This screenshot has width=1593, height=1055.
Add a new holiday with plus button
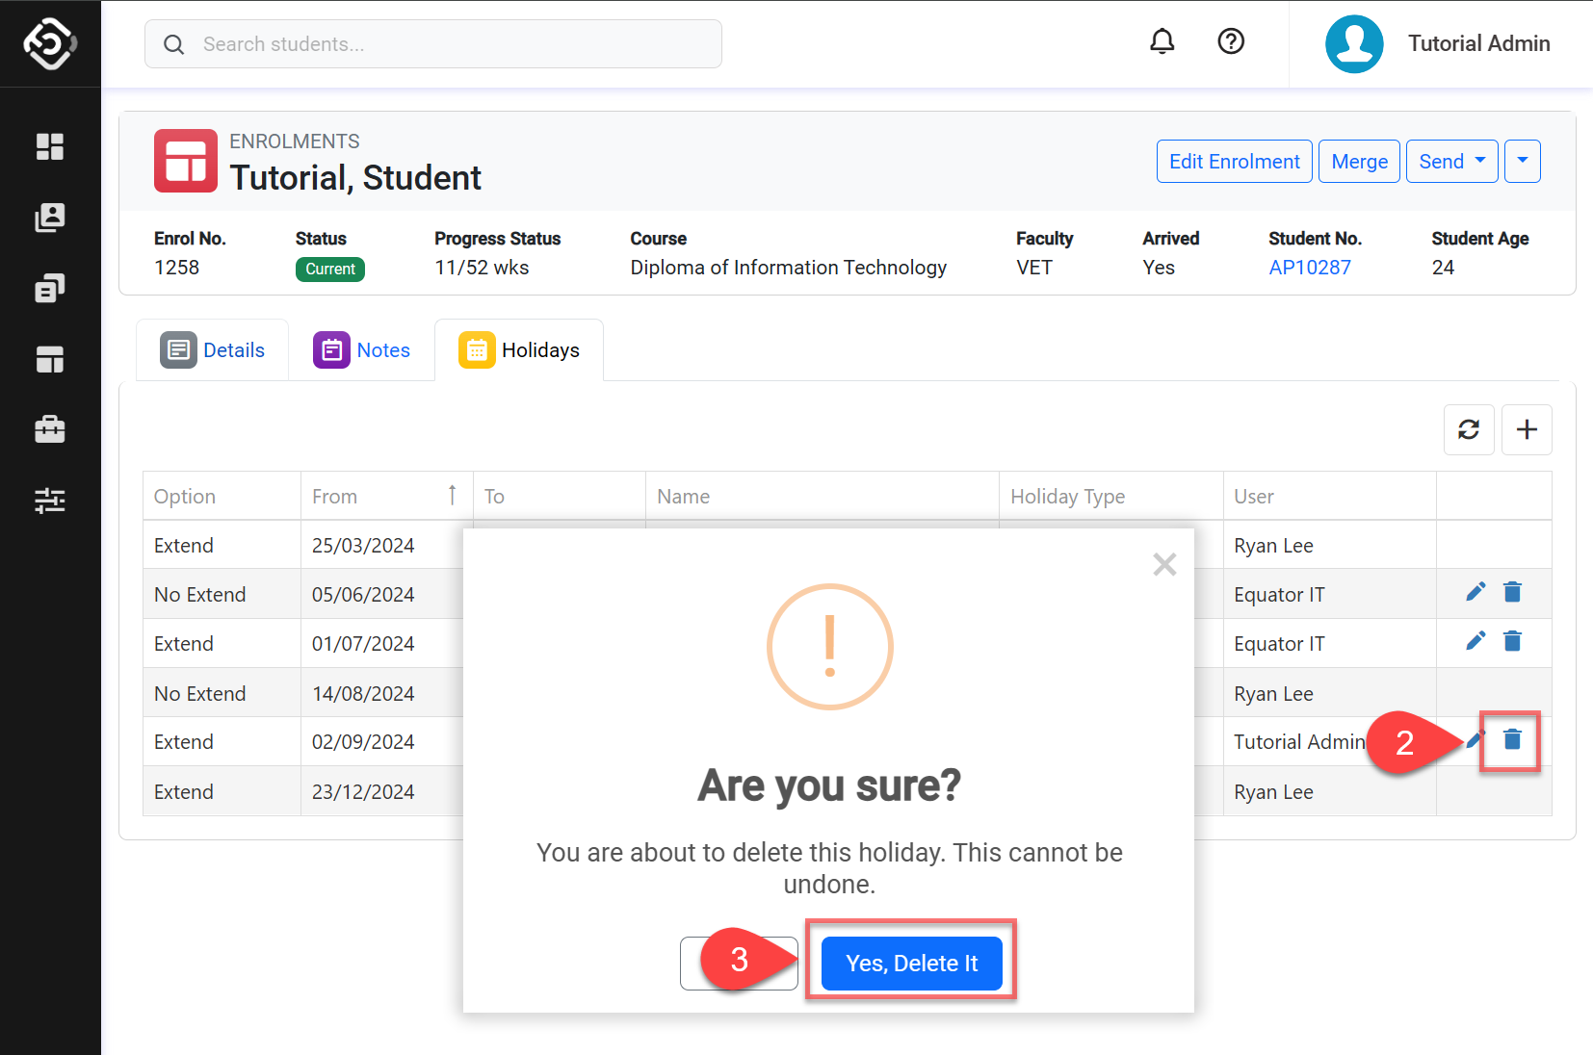[x=1527, y=429]
